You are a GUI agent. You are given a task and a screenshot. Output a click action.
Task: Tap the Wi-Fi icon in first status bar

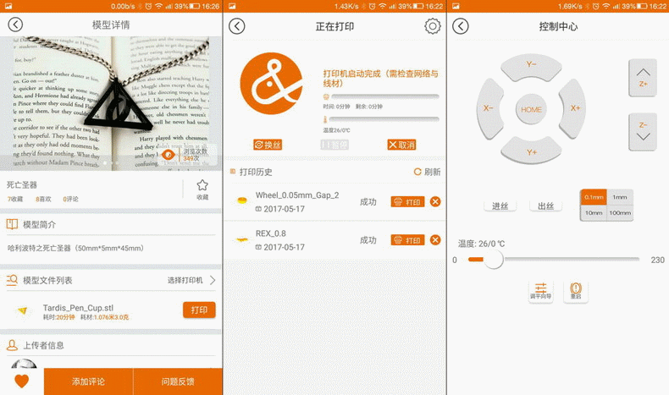[x=158, y=7]
